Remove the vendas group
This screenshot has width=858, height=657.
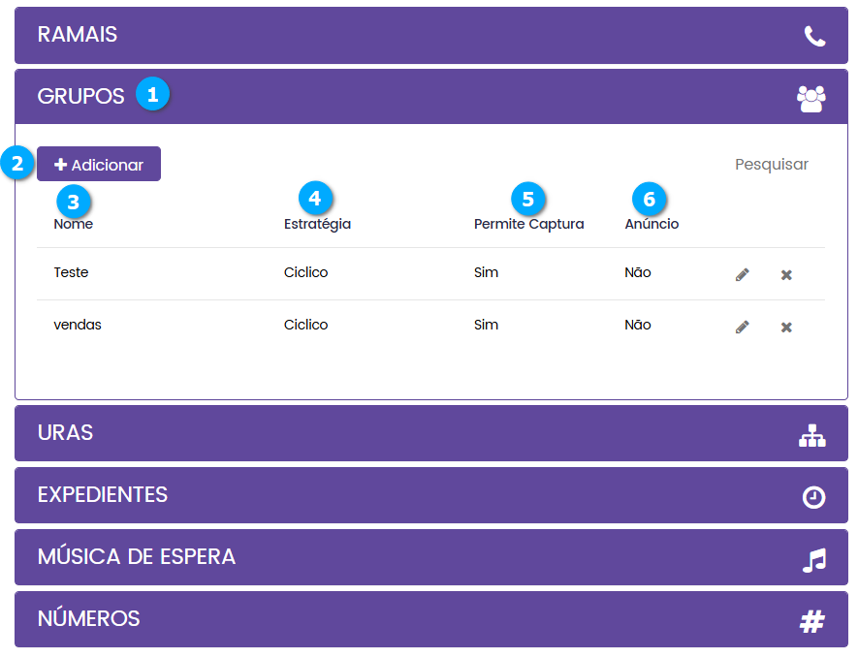point(786,328)
